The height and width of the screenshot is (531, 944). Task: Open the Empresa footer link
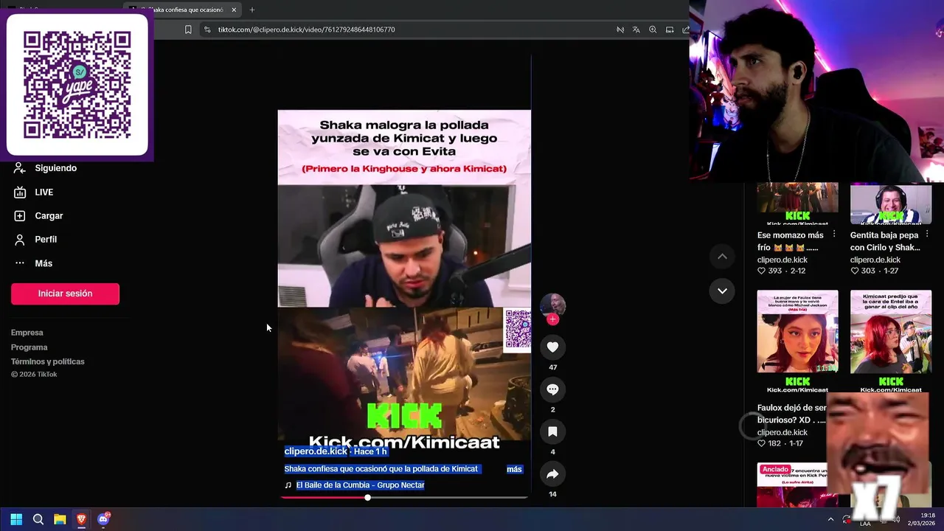(x=27, y=333)
